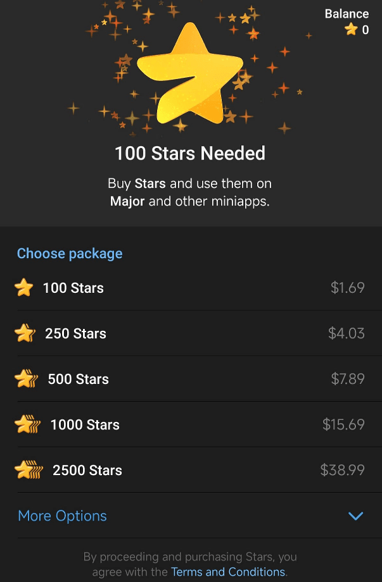Tap the stacked star icon beside 2500 Stars
The height and width of the screenshot is (582, 382).
29,470
